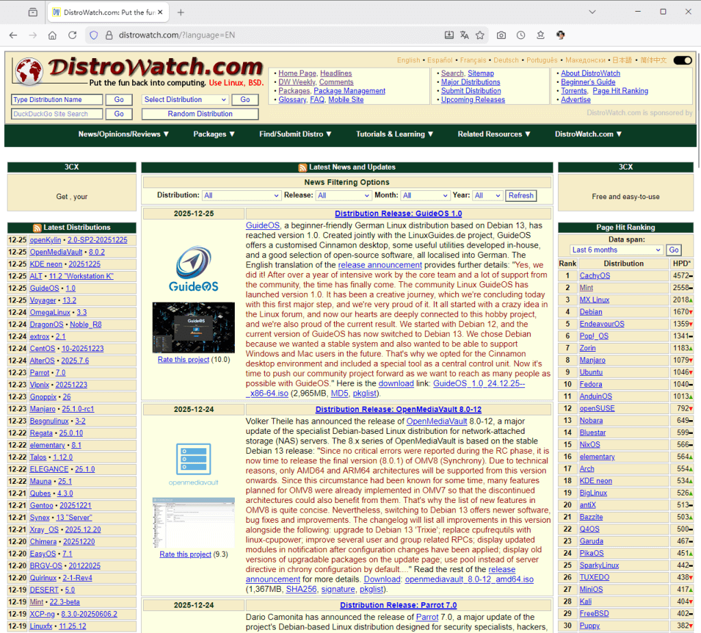The image size is (701, 633).
Task: Click the translate page icon
Action: pos(465,35)
